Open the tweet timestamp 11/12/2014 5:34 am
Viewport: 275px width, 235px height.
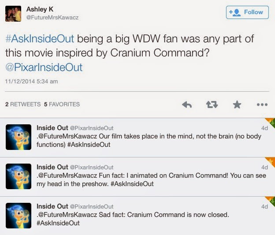pos(31,82)
